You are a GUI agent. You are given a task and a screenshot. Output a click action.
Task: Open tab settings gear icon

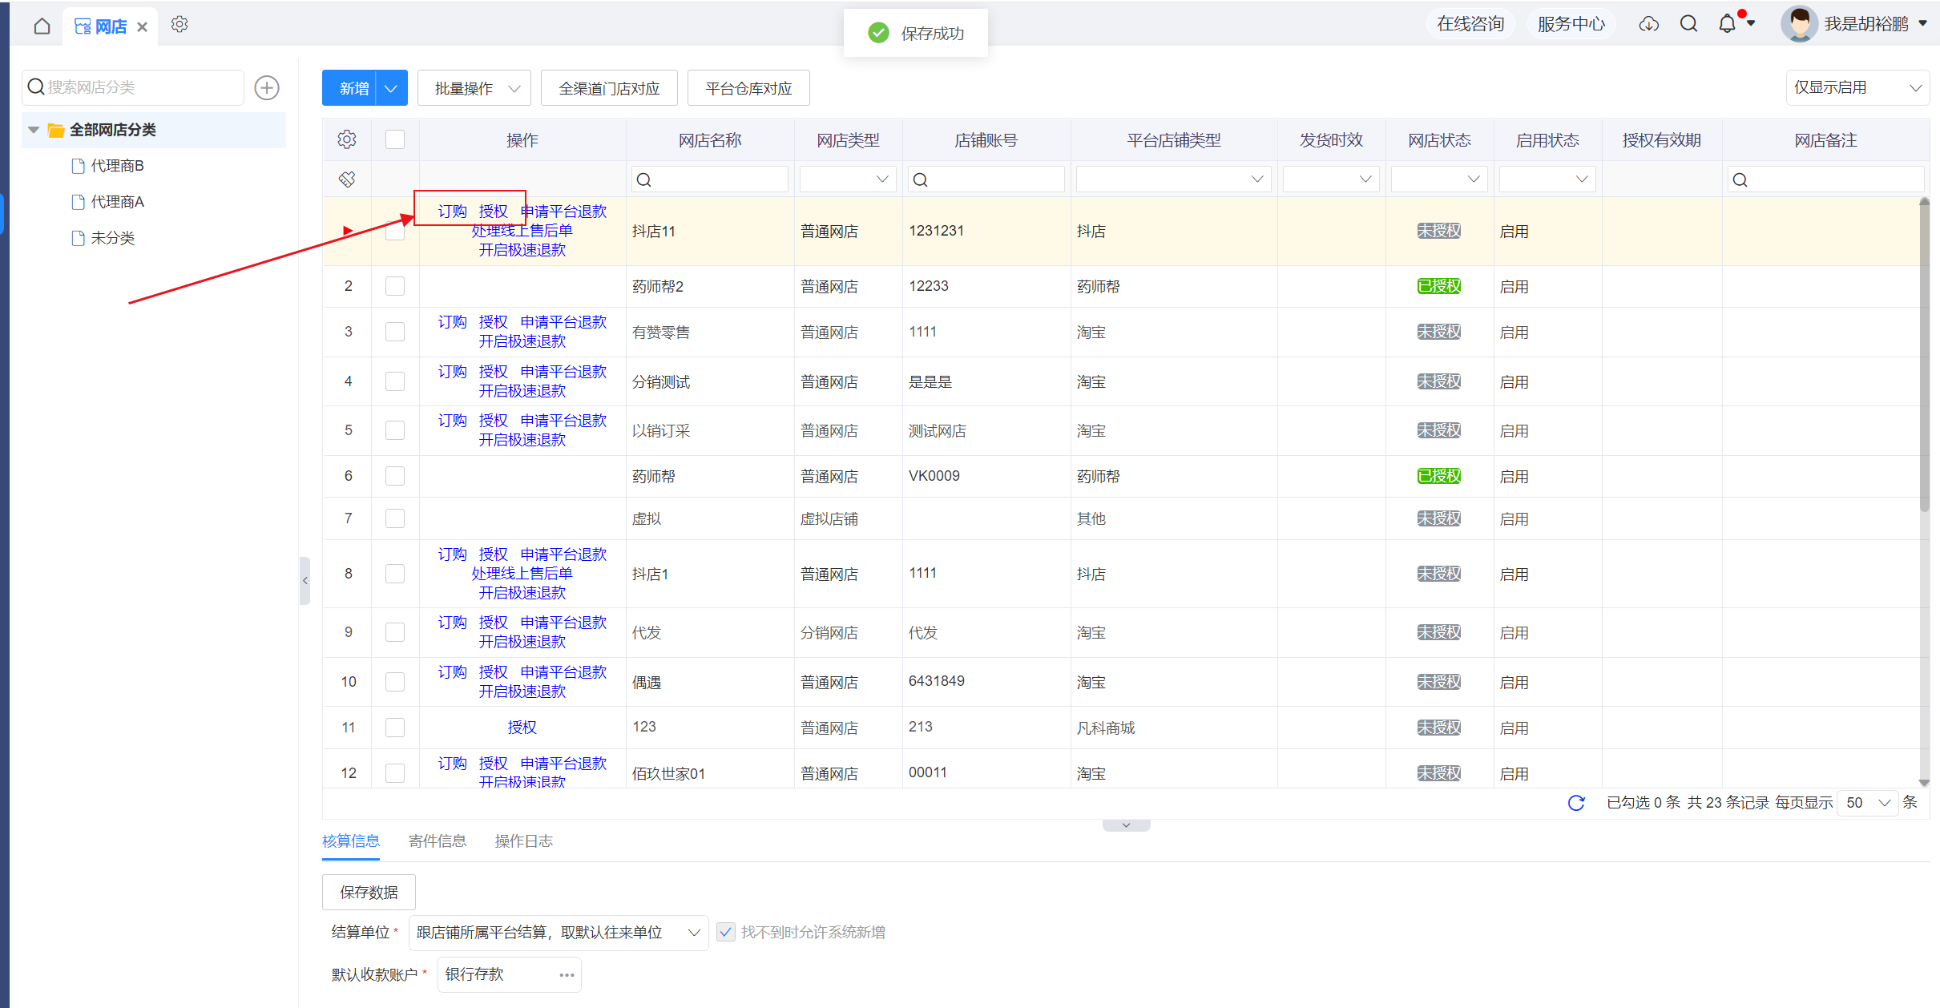click(x=179, y=25)
